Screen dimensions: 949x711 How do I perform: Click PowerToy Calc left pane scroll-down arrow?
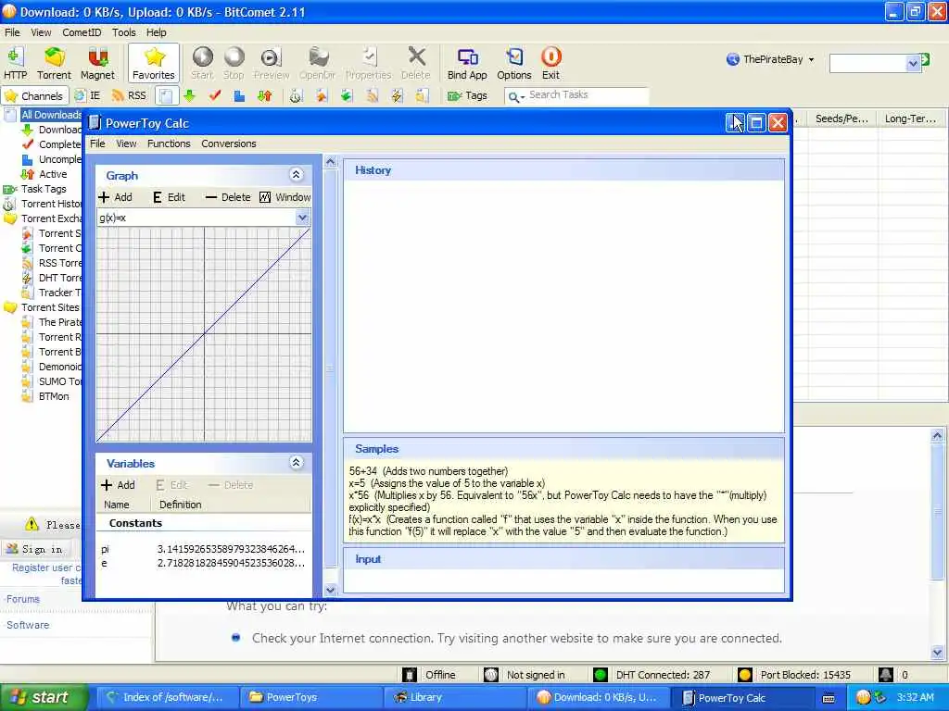pos(331,590)
